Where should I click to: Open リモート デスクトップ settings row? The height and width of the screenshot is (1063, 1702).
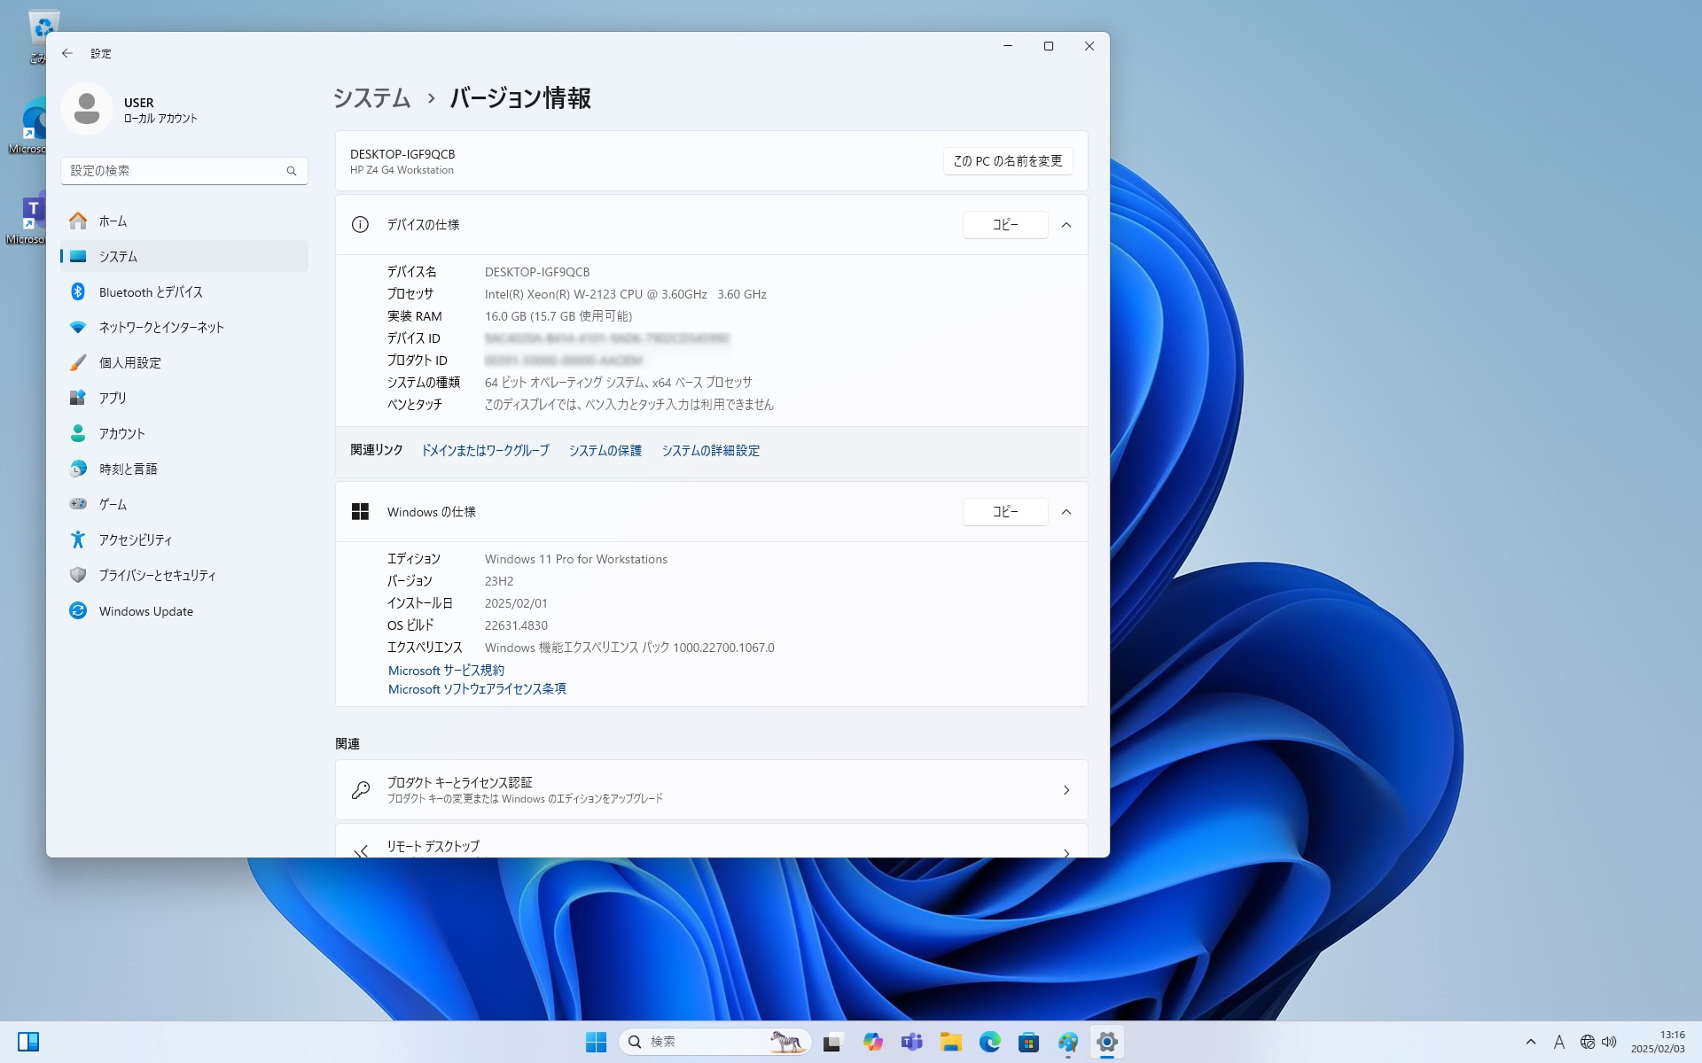coord(712,841)
